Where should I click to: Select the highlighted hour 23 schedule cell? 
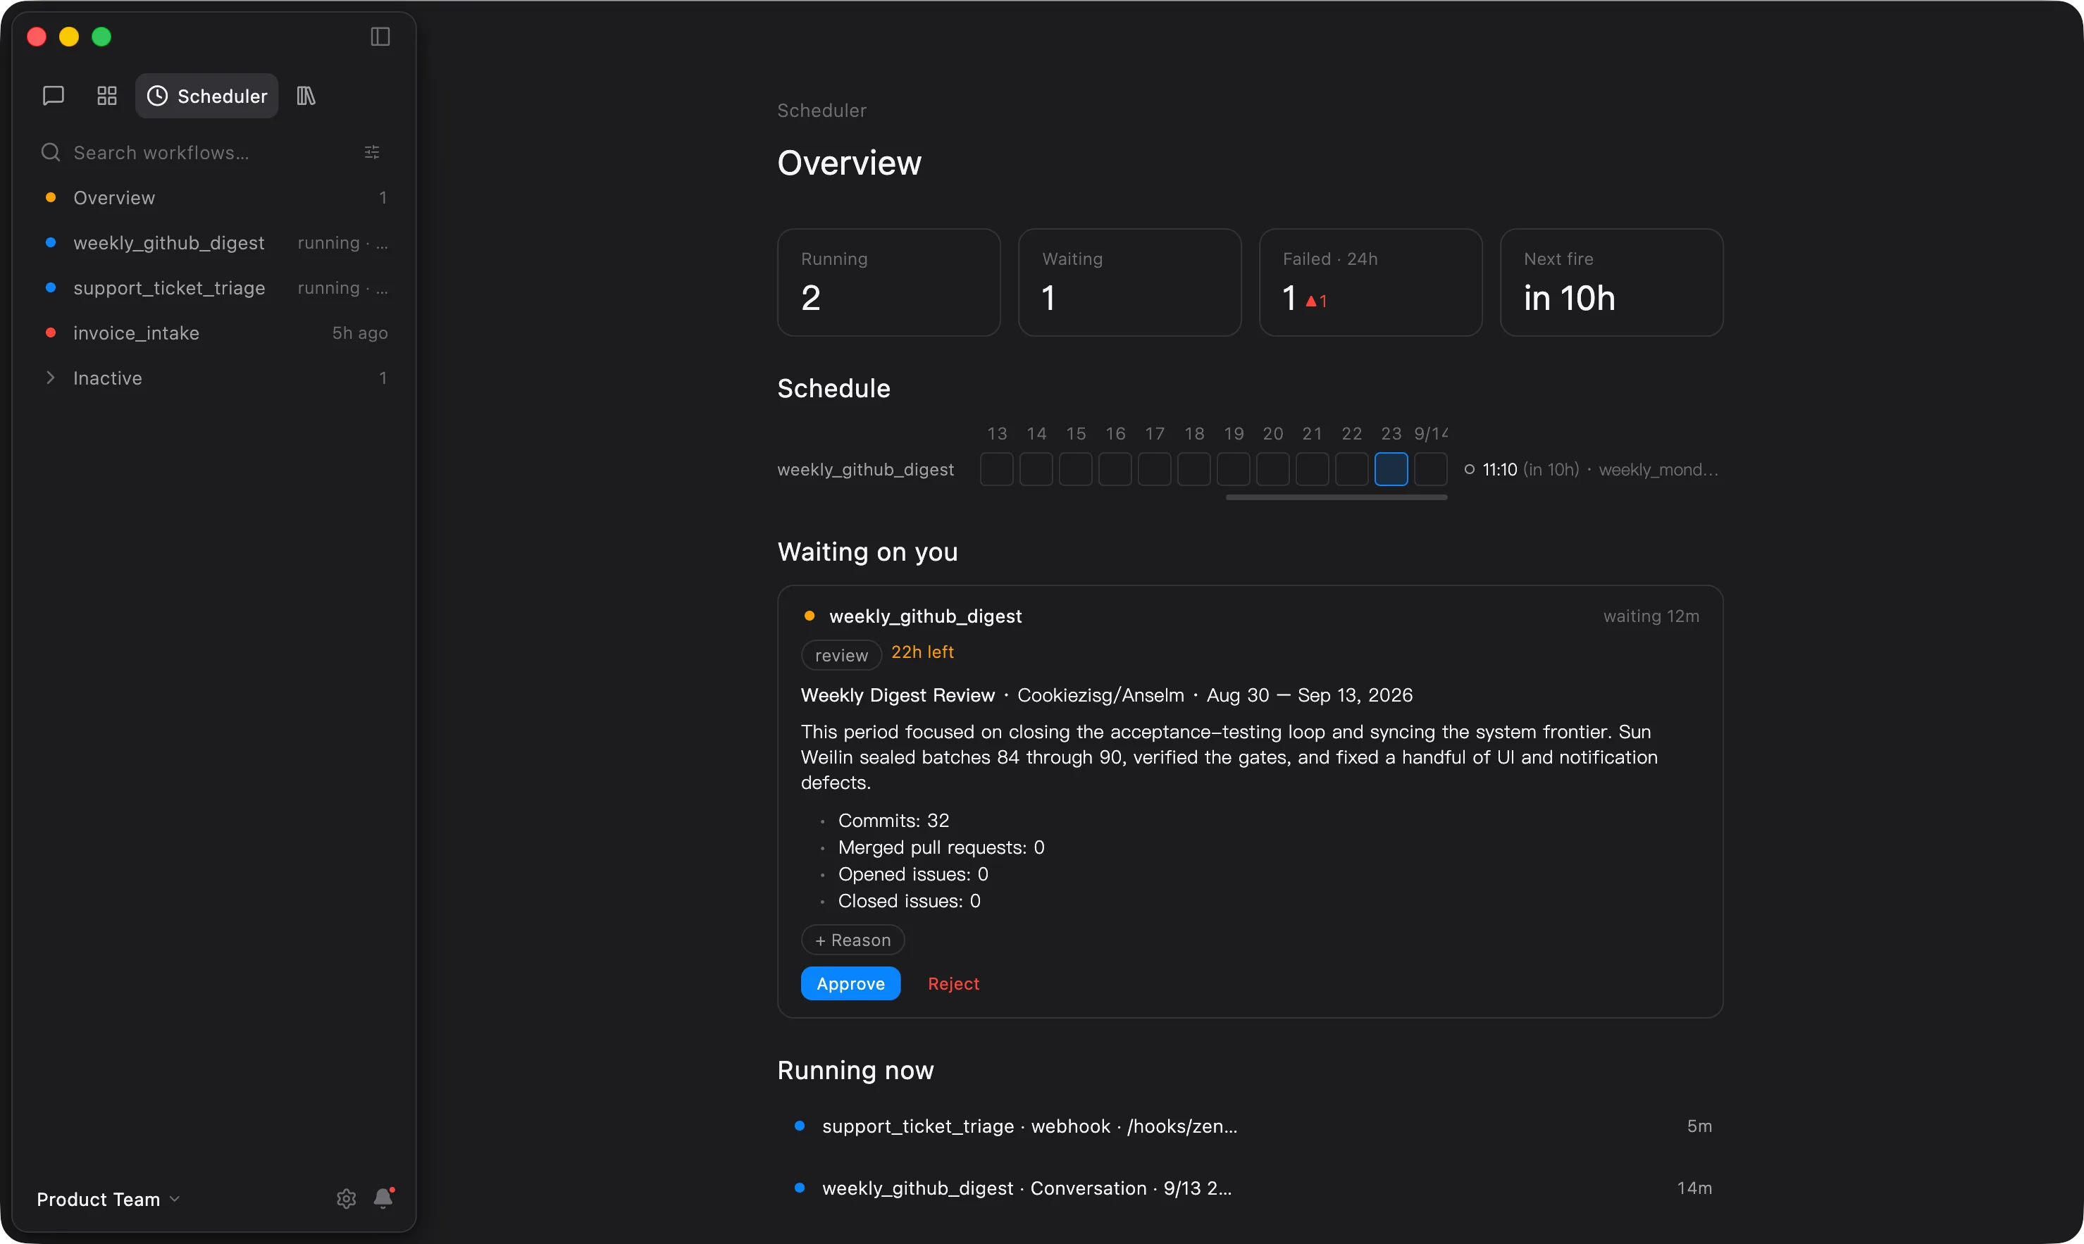pos(1391,469)
